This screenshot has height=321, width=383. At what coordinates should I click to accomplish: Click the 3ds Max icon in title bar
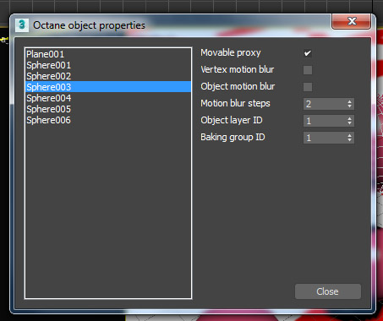(22, 25)
